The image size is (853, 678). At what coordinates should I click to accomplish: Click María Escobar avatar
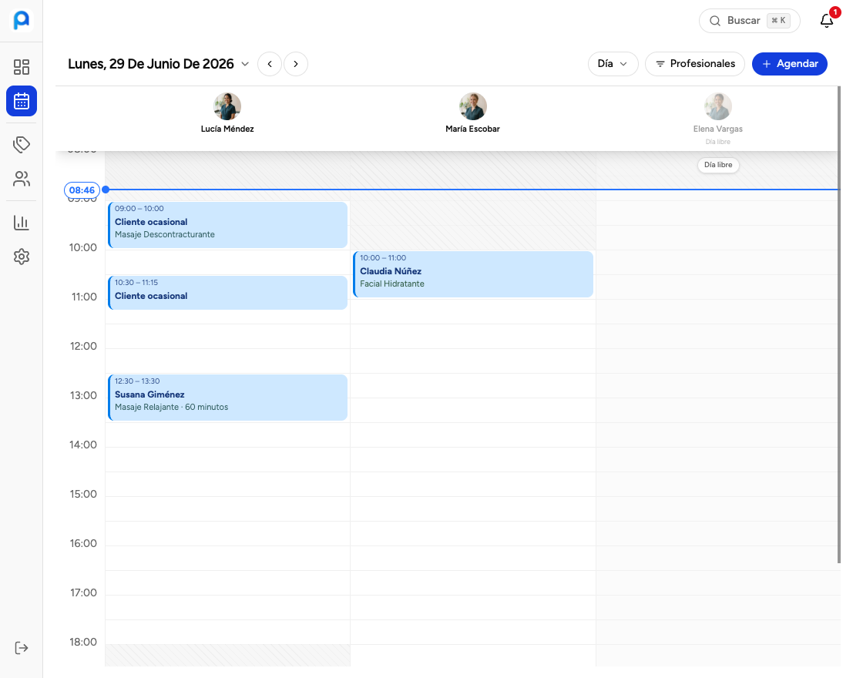click(x=473, y=106)
